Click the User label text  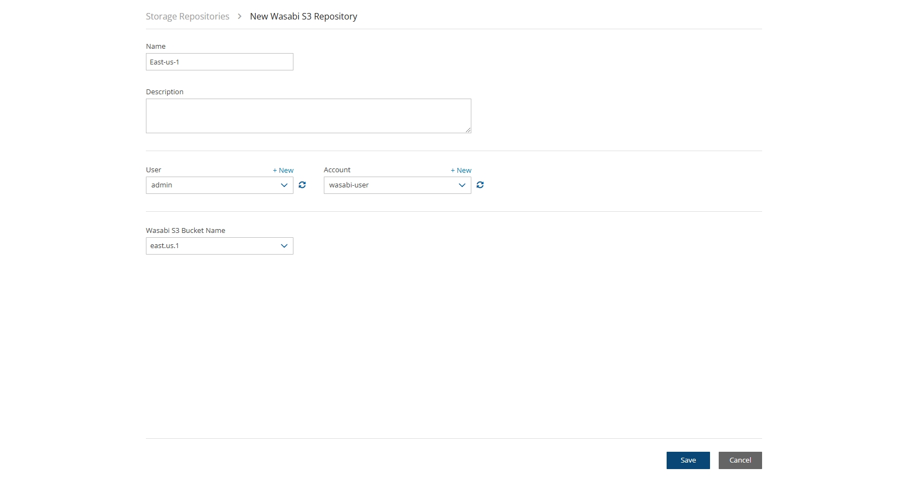click(154, 170)
